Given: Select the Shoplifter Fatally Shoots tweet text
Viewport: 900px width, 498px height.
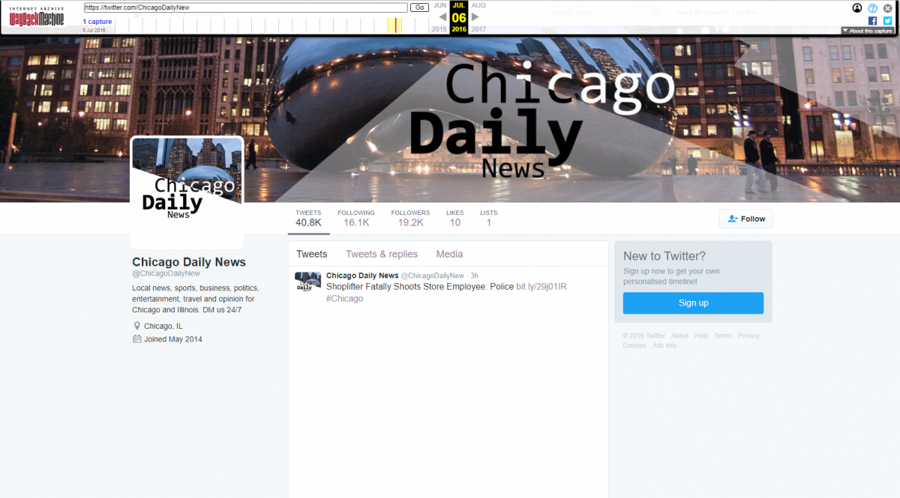Looking at the screenshot, I should (420, 287).
